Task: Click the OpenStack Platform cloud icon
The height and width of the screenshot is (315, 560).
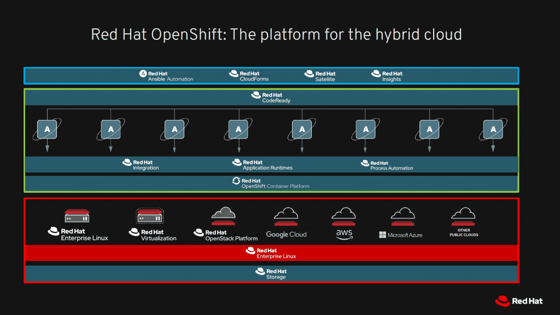Action: coord(223,216)
